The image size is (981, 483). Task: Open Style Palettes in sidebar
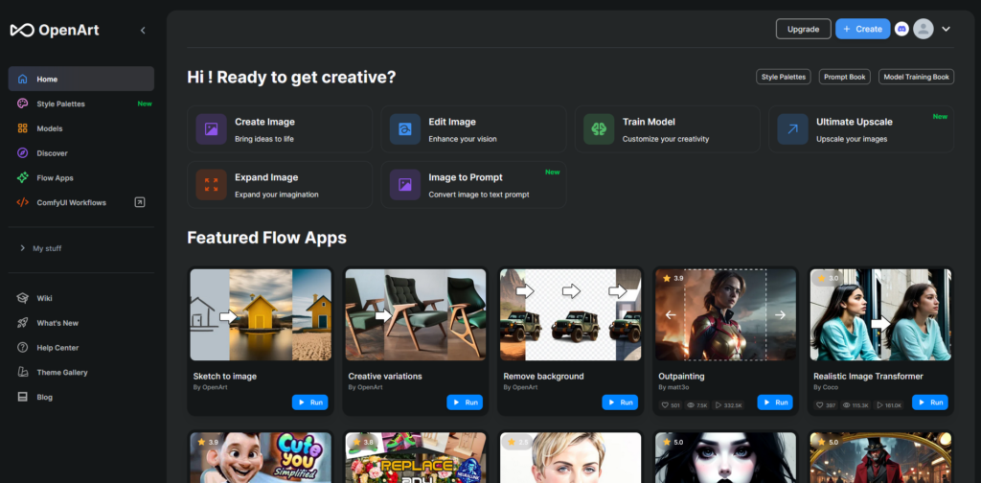coord(81,103)
